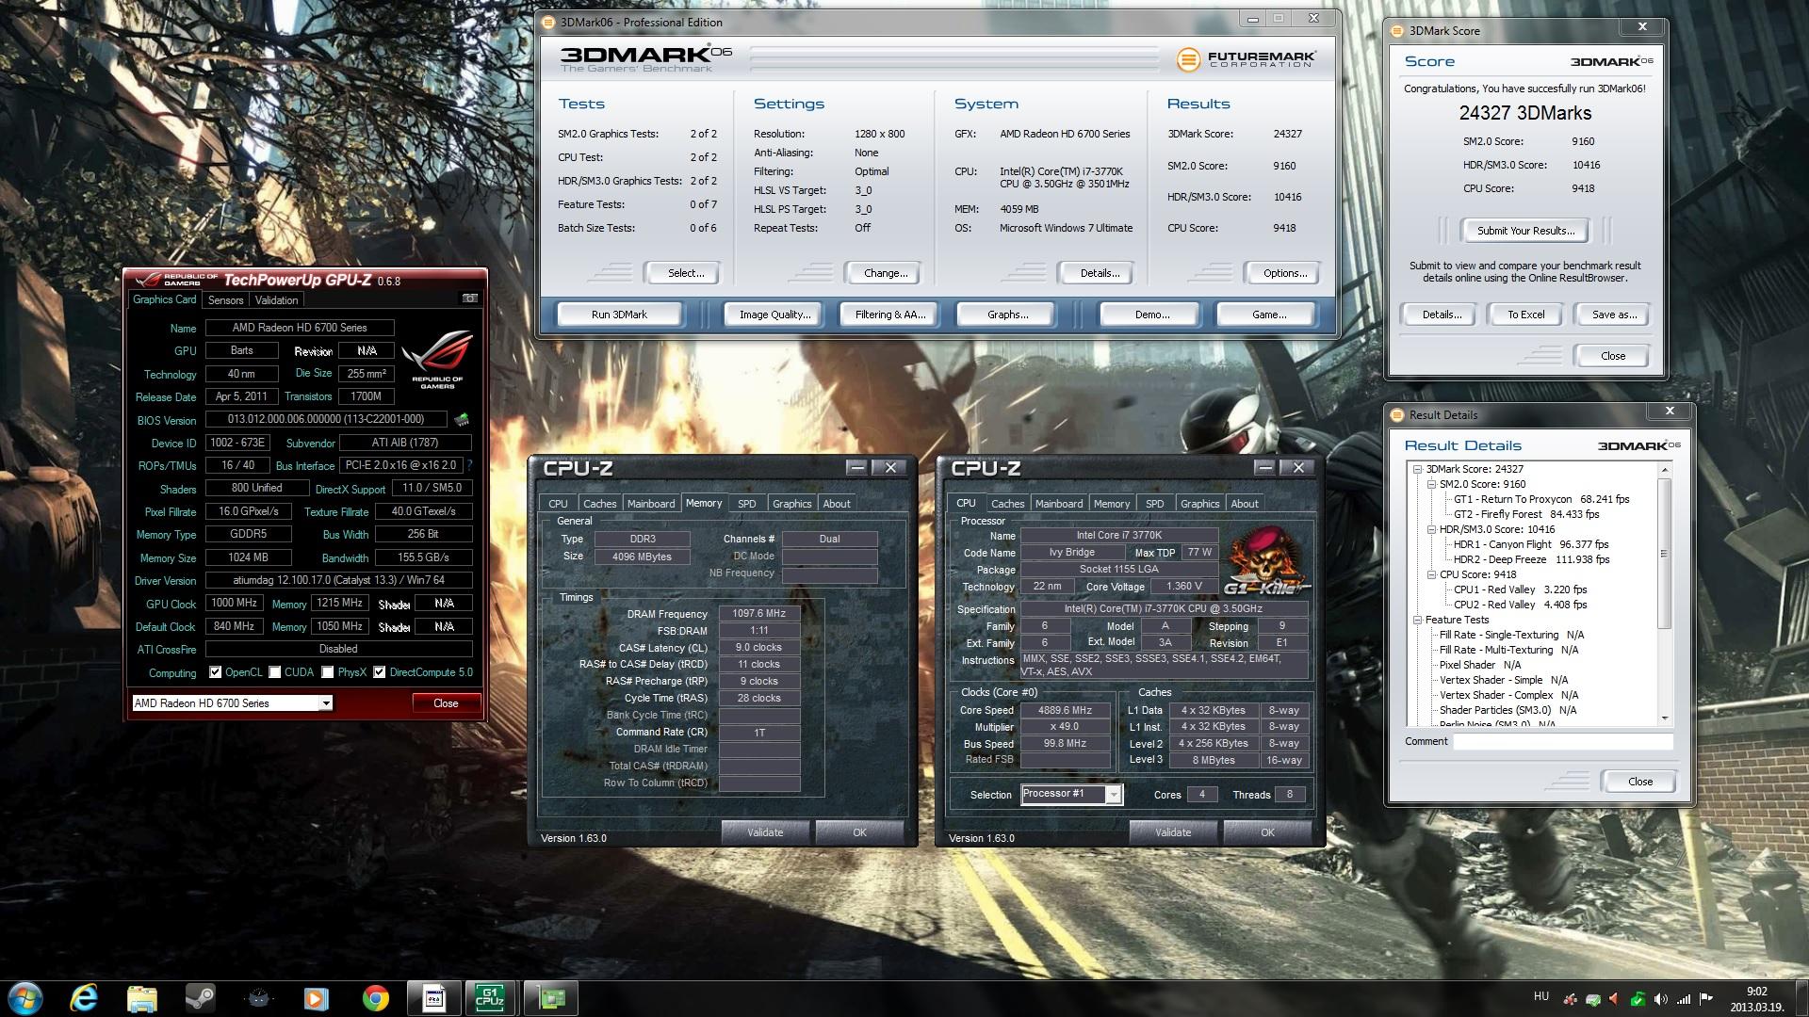The height and width of the screenshot is (1017, 1809).
Task: Open Windows Explorer folder from the taskbar
Action: (142, 997)
